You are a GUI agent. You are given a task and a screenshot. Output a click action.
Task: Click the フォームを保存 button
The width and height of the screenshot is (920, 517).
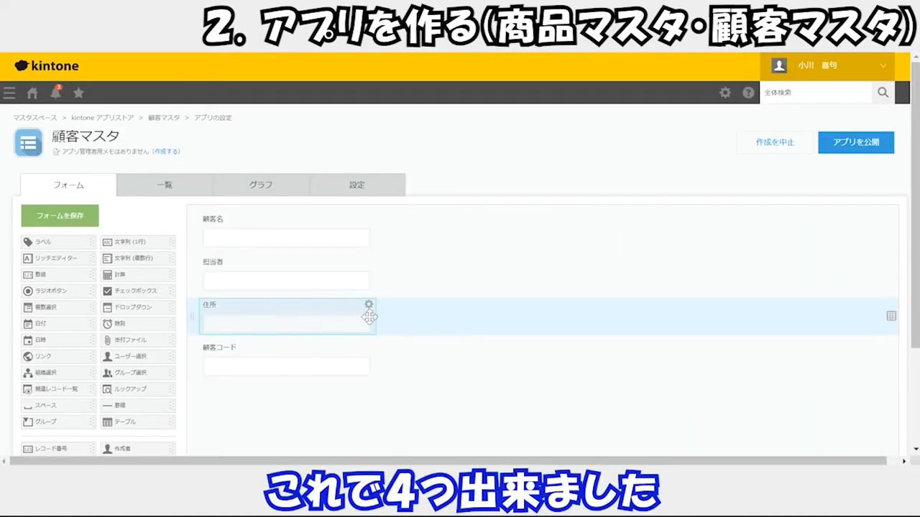[x=60, y=215]
